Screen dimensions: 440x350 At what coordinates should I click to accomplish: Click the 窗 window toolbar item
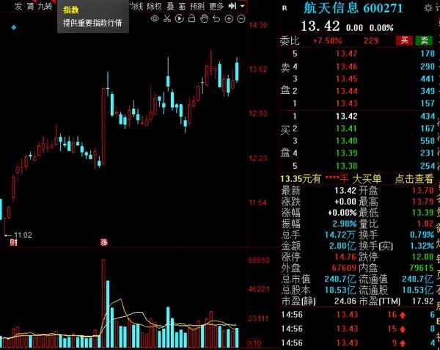click(x=182, y=6)
